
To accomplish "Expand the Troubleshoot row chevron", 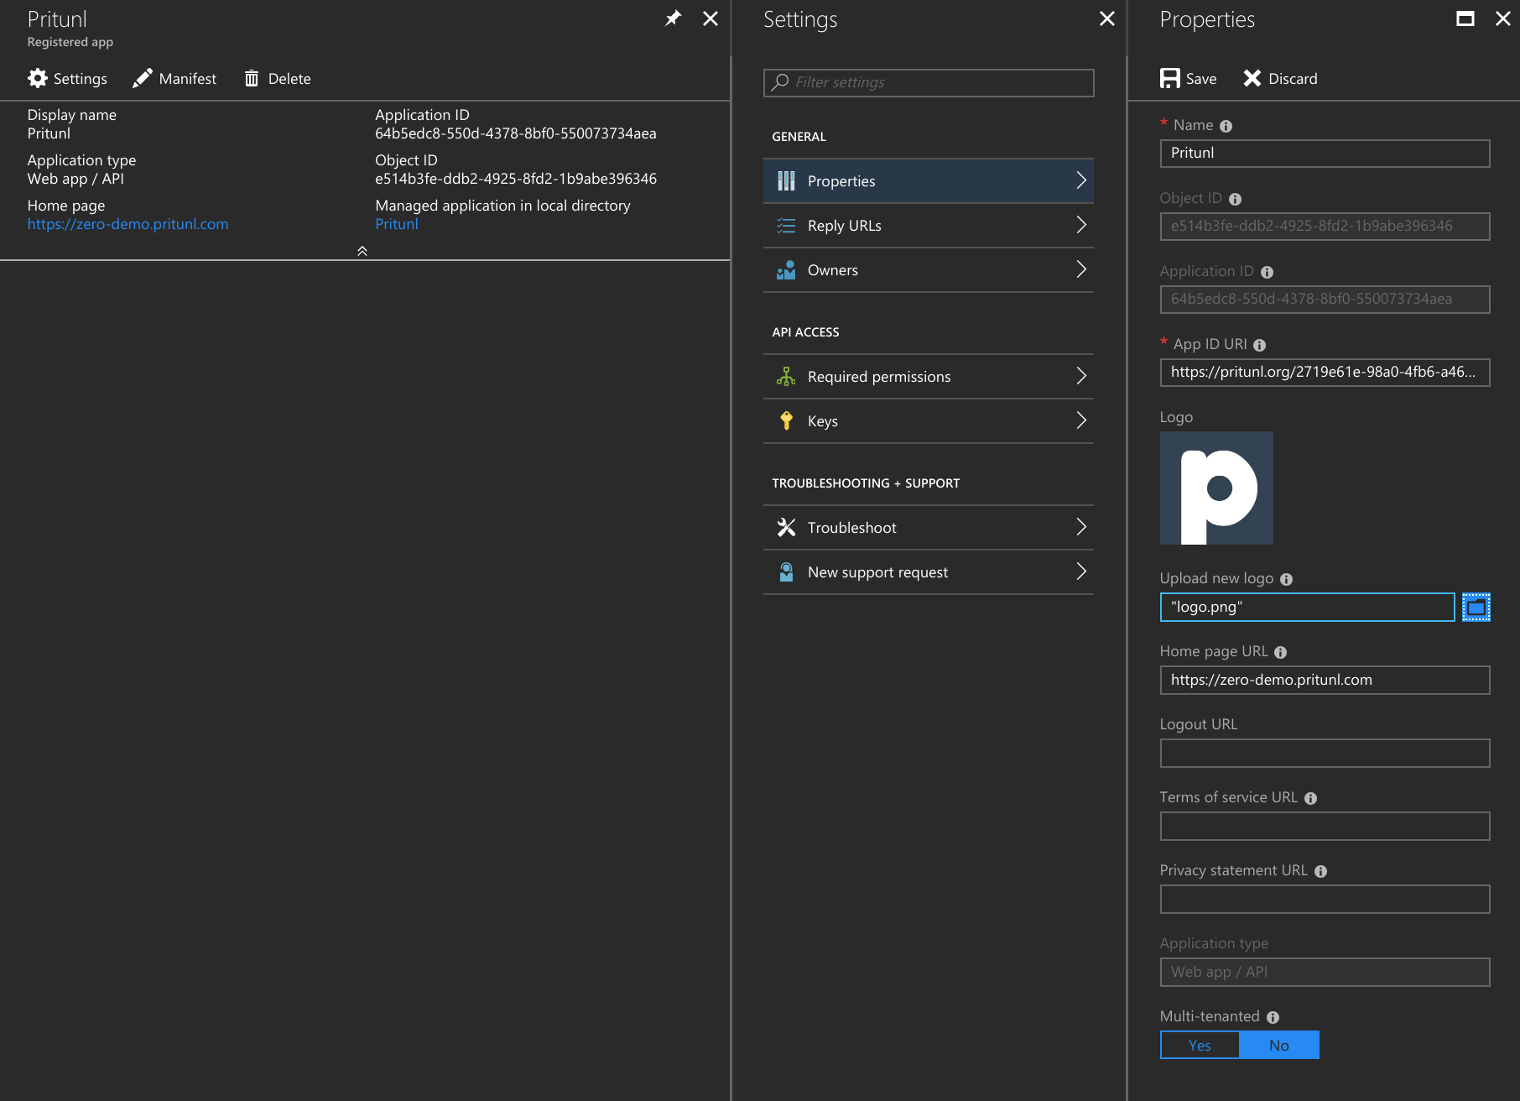I will pyautogui.click(x=1081, y=527).
